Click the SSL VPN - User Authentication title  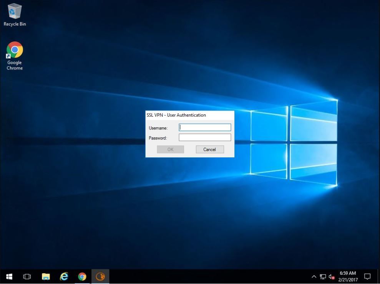(176, 115)
